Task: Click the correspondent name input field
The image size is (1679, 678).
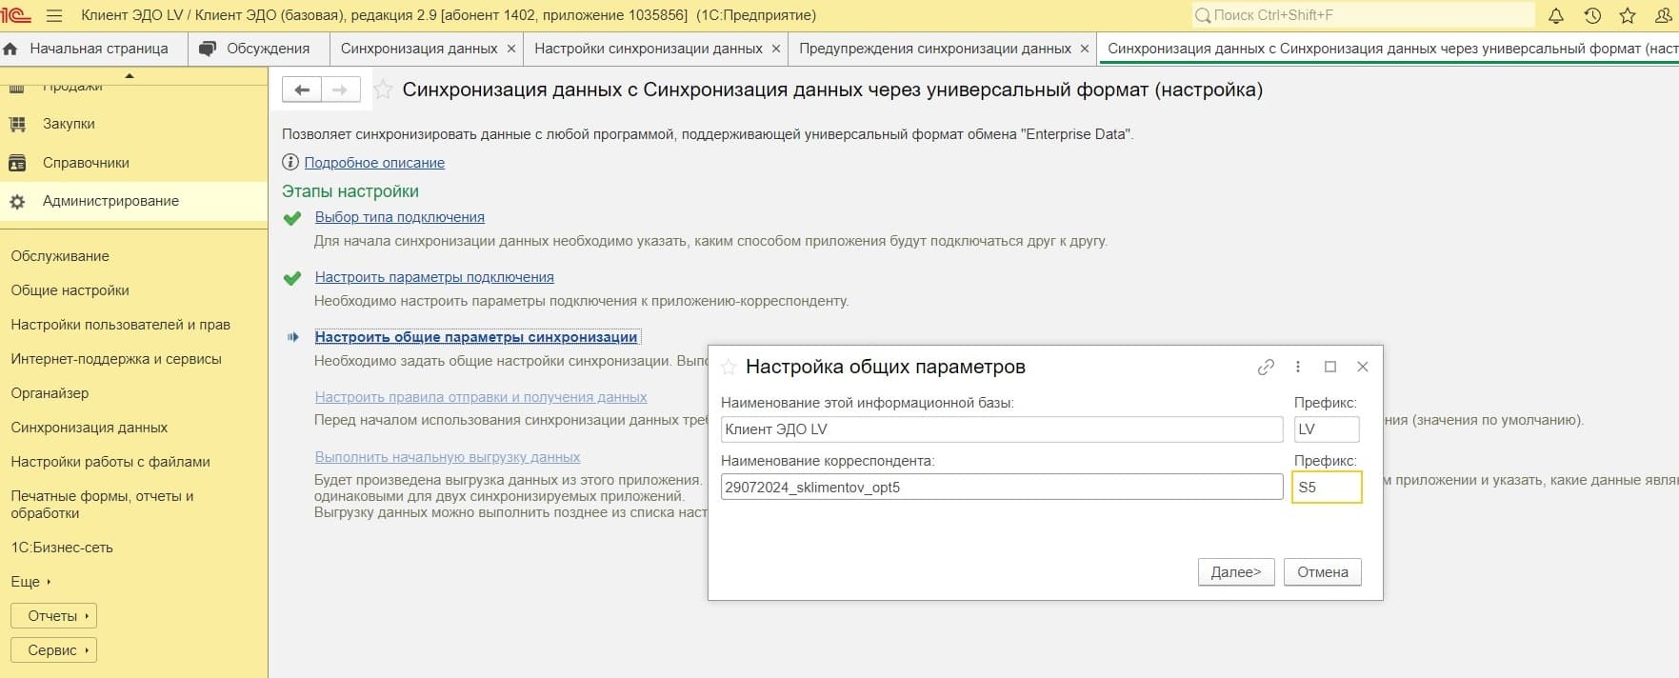Action: pos(1001,487)
